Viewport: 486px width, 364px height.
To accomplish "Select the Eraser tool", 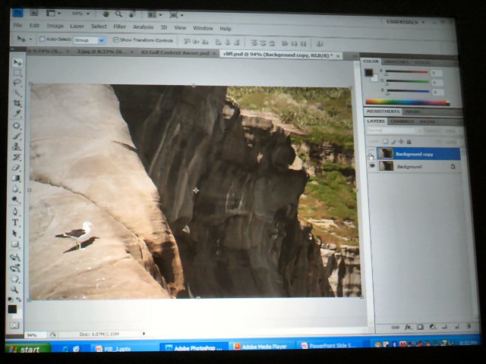I will coord(16,168).
